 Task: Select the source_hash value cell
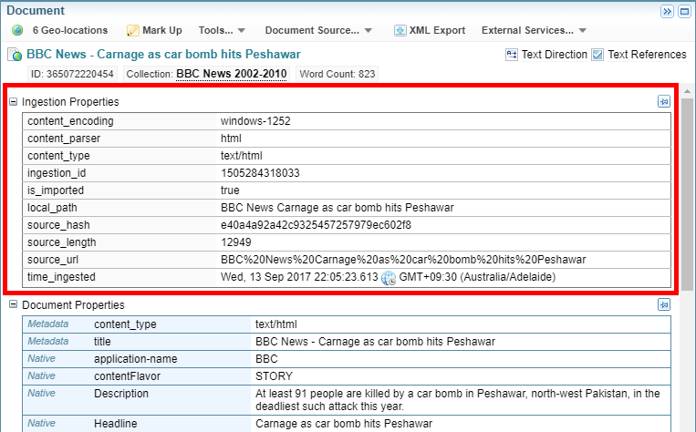pyautogui.click(x=316, y=225)
